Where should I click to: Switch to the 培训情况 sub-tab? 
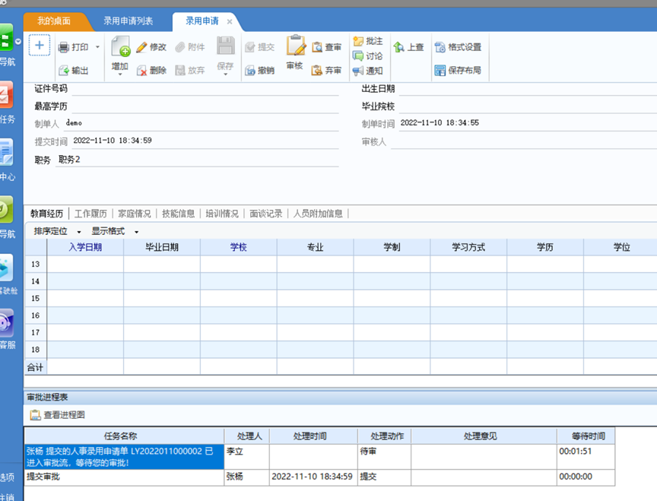222,214
